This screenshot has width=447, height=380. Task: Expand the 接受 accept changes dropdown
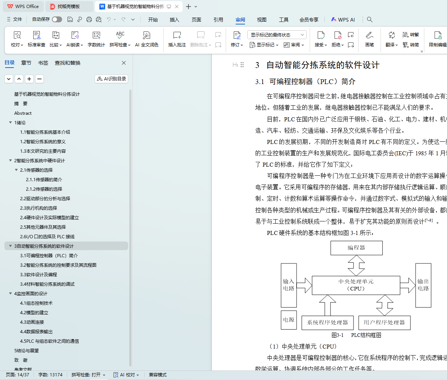coord(321,45)
